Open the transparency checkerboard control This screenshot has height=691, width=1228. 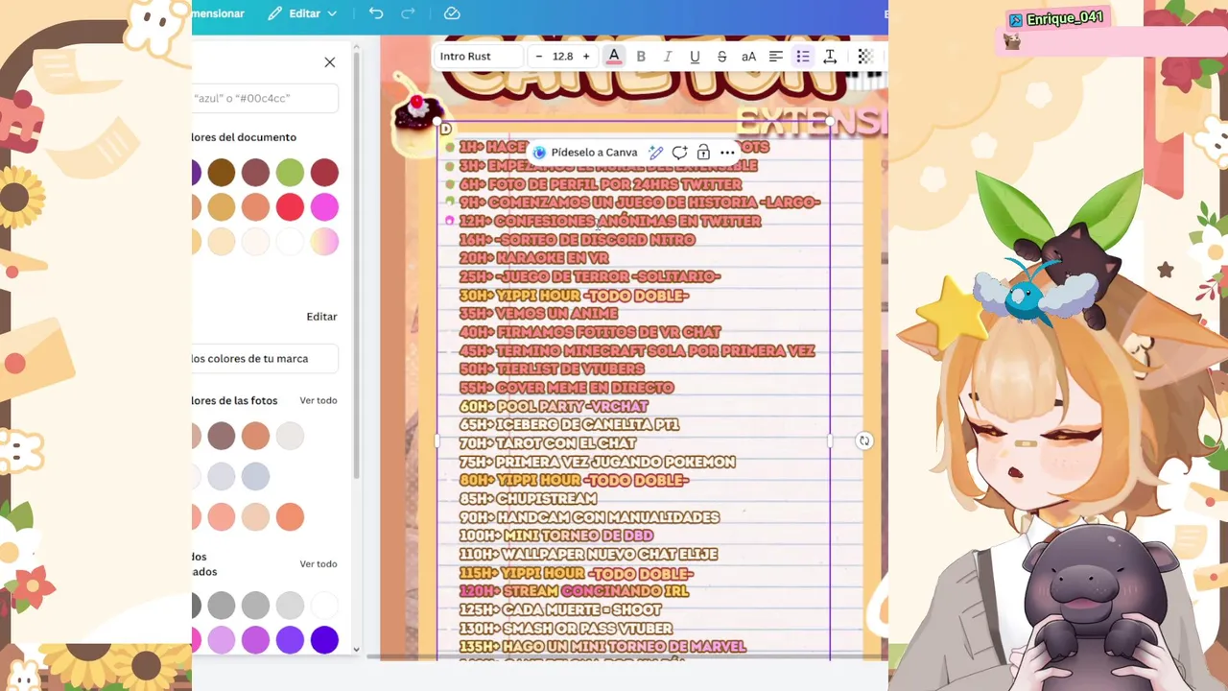(864, 57)
